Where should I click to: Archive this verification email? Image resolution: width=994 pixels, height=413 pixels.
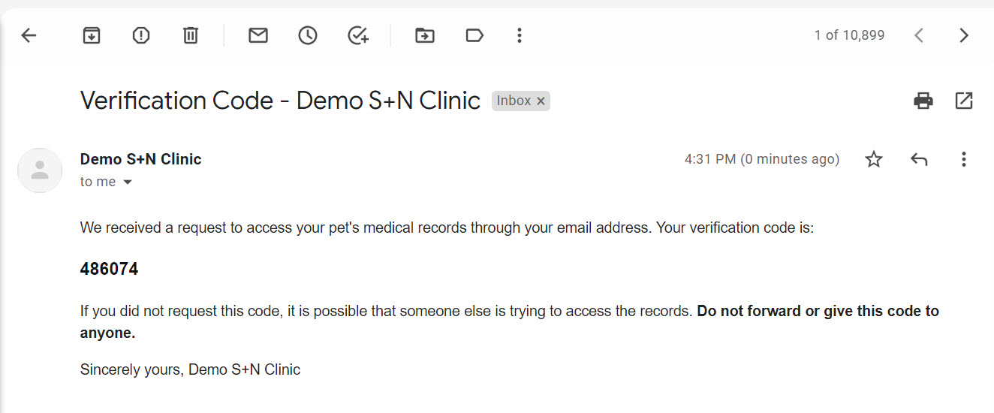[92, 35]
